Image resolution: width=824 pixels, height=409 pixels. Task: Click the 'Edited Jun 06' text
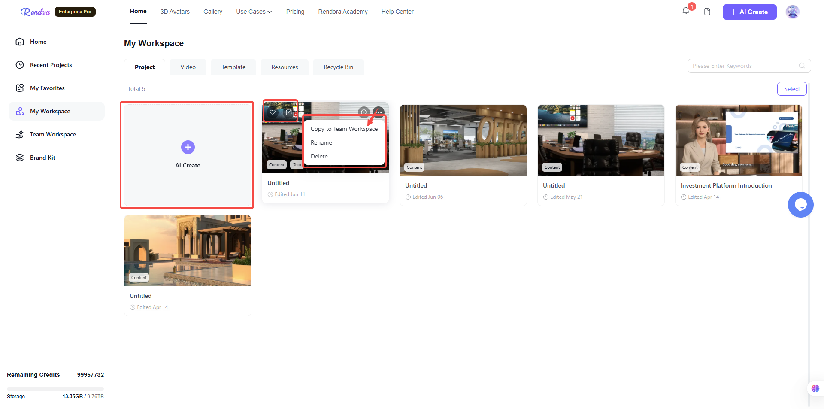[428, 197]
